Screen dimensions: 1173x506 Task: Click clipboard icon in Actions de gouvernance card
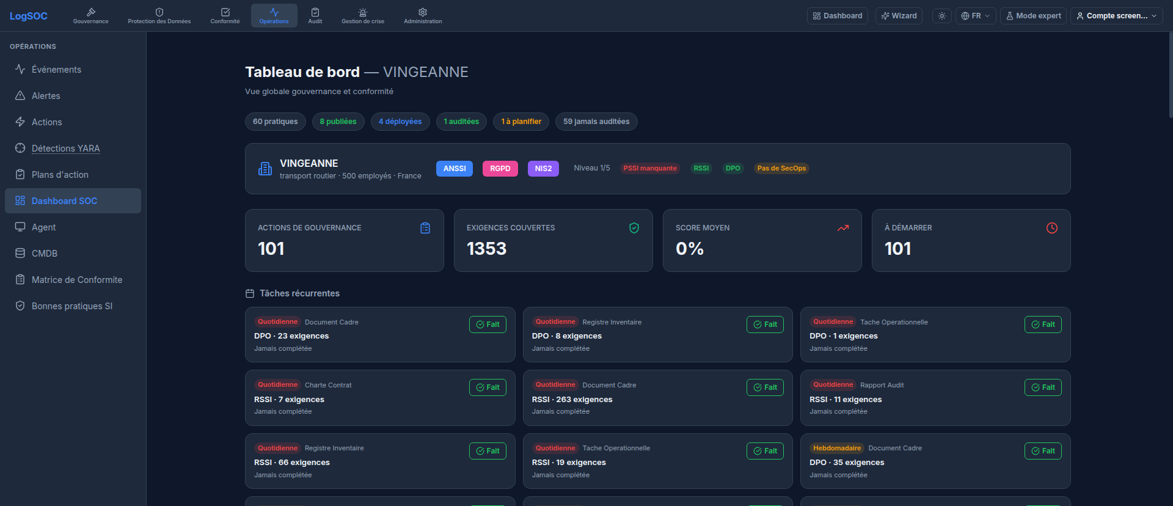425,228
